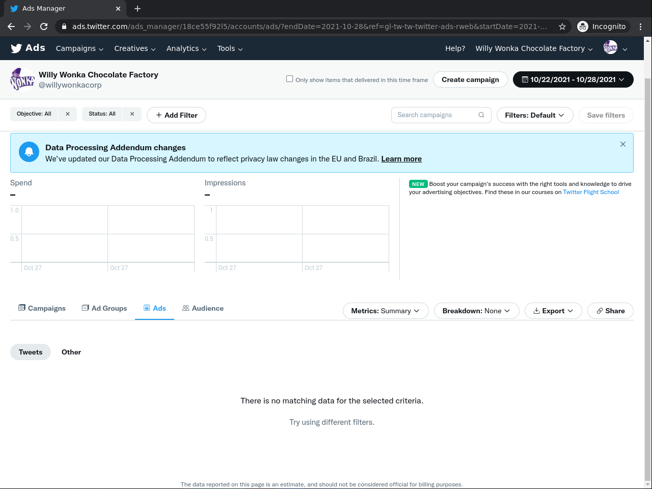Remove the Status: All filter
652x489 pixels.
click(132, 114)
